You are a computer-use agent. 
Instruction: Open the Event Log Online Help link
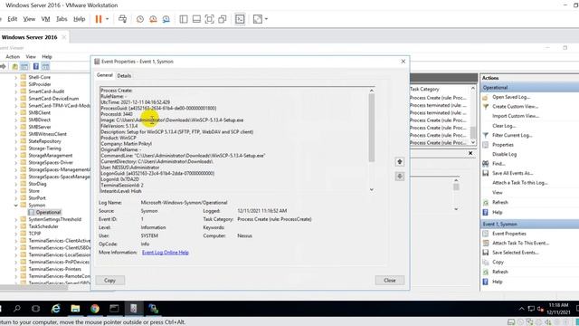coord(165,252)
